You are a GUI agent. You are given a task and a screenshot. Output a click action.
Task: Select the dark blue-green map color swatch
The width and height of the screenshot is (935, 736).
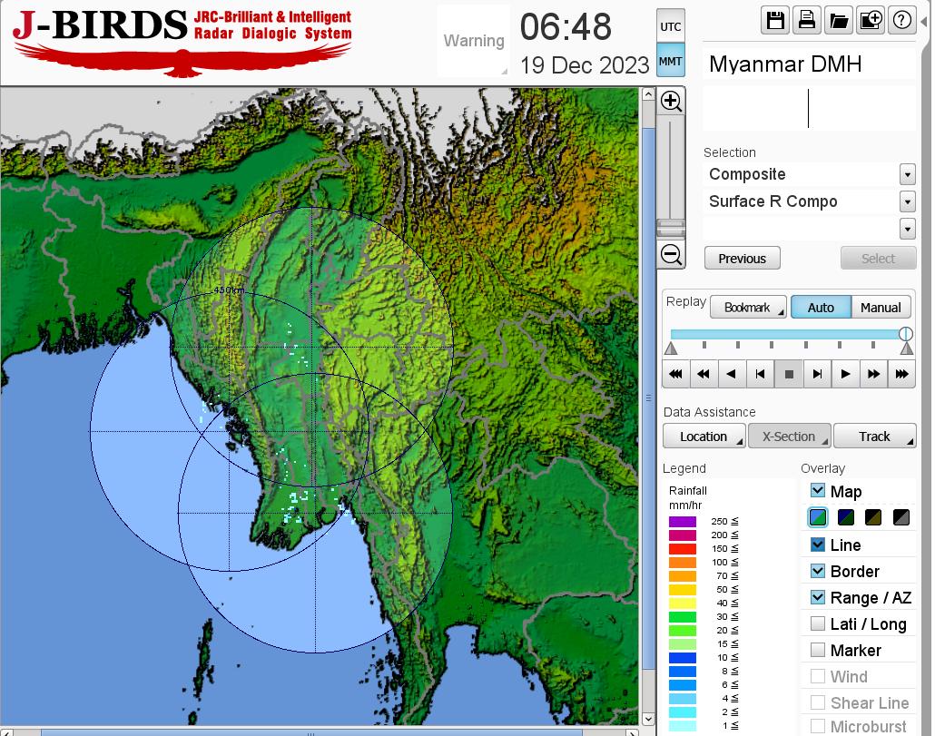pos(846,517)
